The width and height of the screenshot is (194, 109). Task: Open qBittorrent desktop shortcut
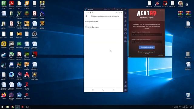pos(19,86)
